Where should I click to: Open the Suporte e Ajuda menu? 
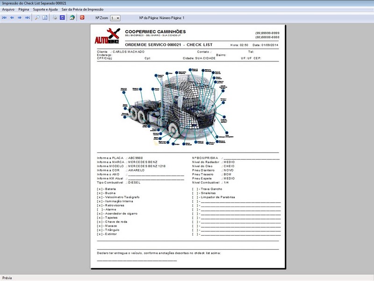(x=45, y=9)
